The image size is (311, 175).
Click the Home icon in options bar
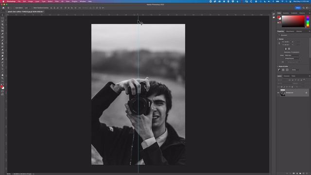pos(3,8)
